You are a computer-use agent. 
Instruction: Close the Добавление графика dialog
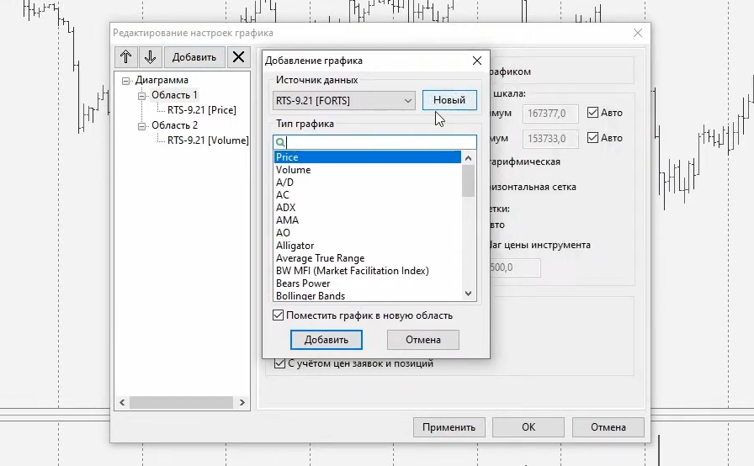[477, 61]
